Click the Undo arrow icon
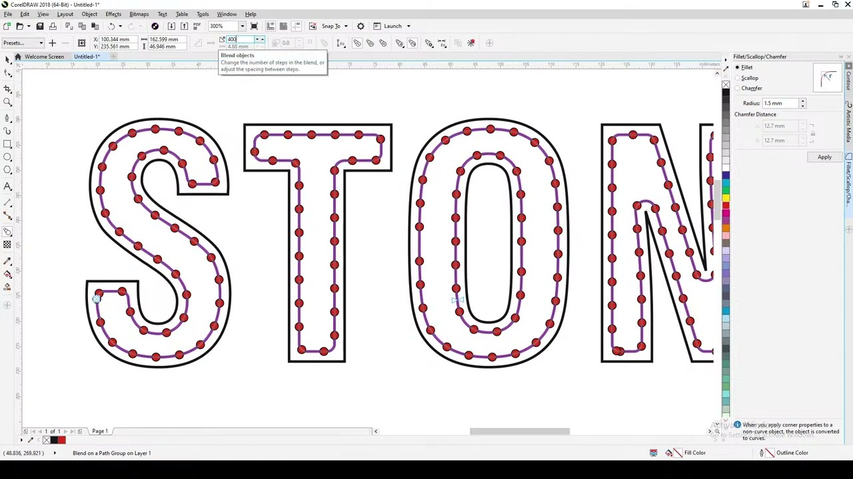This screenshot has height=479, width=853. pyautogui.click(x=111, y=26)
